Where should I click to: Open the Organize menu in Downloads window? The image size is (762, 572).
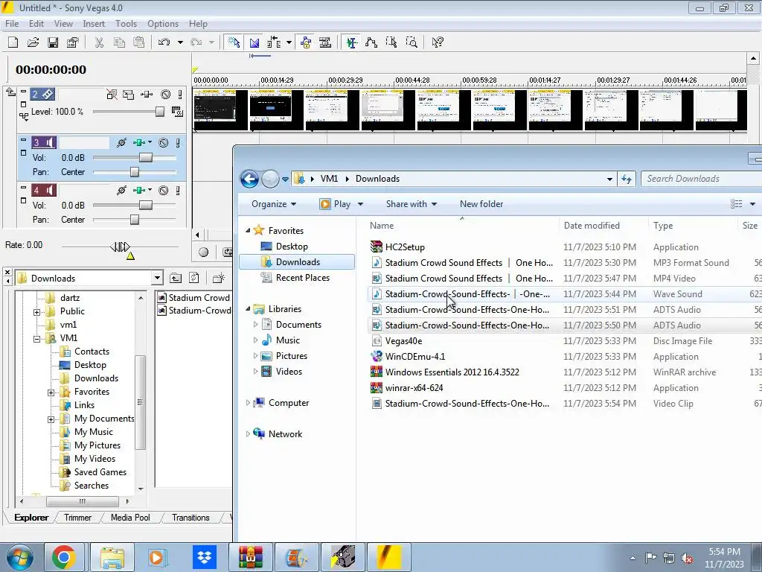pos(274,204)
